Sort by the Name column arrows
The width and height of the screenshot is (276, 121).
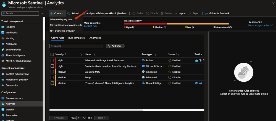point(94,54)
